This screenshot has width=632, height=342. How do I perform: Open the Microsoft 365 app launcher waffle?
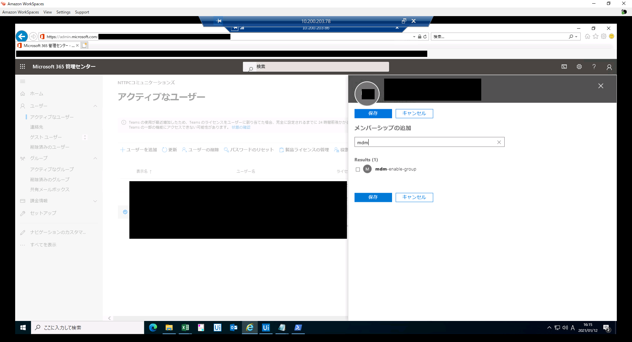click(x=22, y=66)
